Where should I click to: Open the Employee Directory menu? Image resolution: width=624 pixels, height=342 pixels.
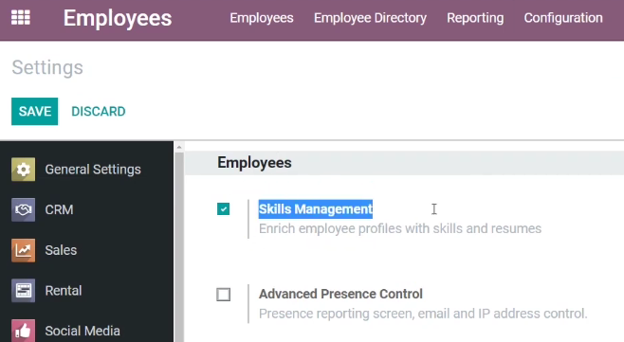(370, 18)
